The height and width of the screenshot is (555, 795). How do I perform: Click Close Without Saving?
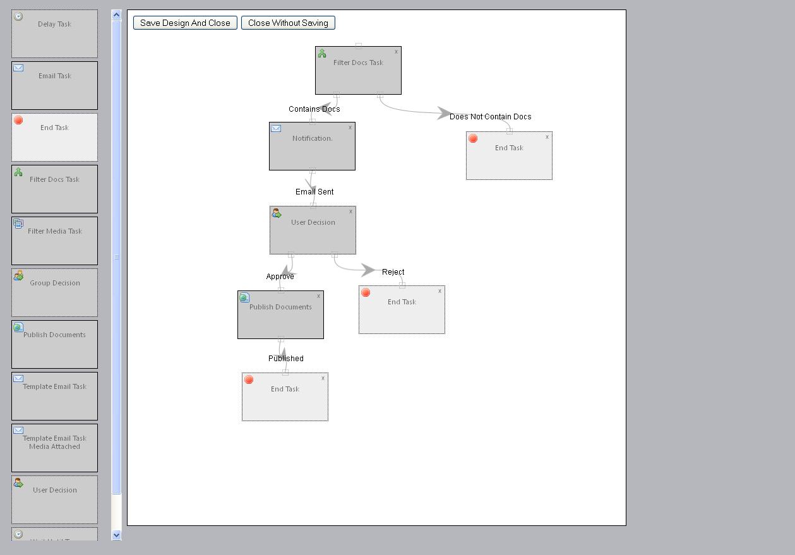point(288,23)
